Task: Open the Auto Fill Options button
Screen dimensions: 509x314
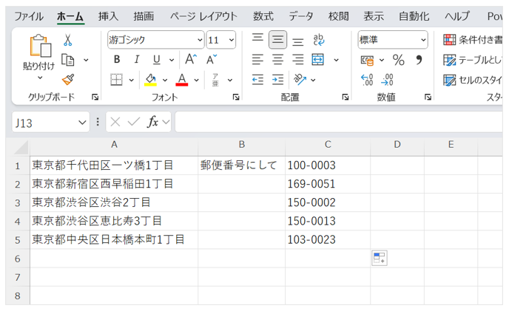Action: tap(379, 259)
